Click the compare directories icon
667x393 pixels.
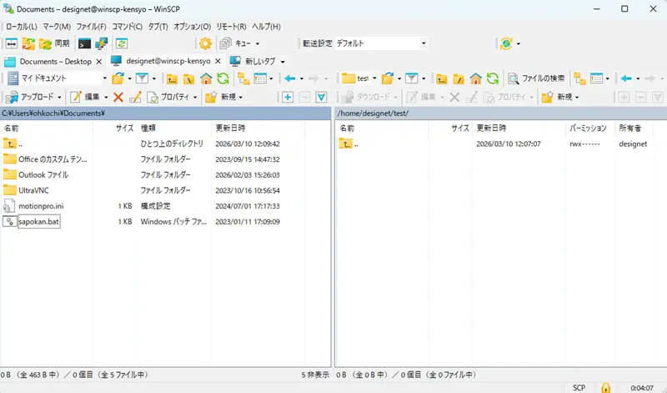12,43
